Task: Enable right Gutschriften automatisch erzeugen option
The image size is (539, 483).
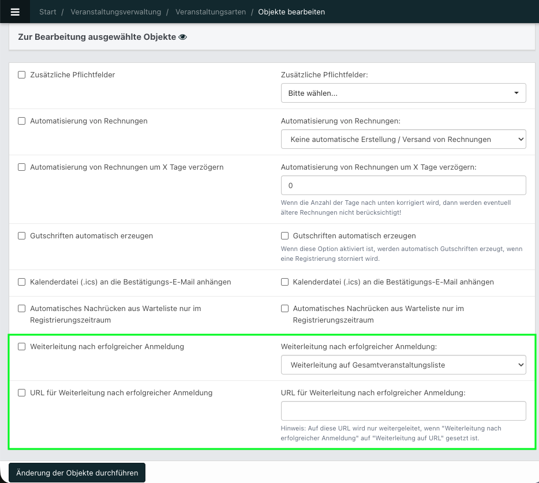Action: click(285, 236)
